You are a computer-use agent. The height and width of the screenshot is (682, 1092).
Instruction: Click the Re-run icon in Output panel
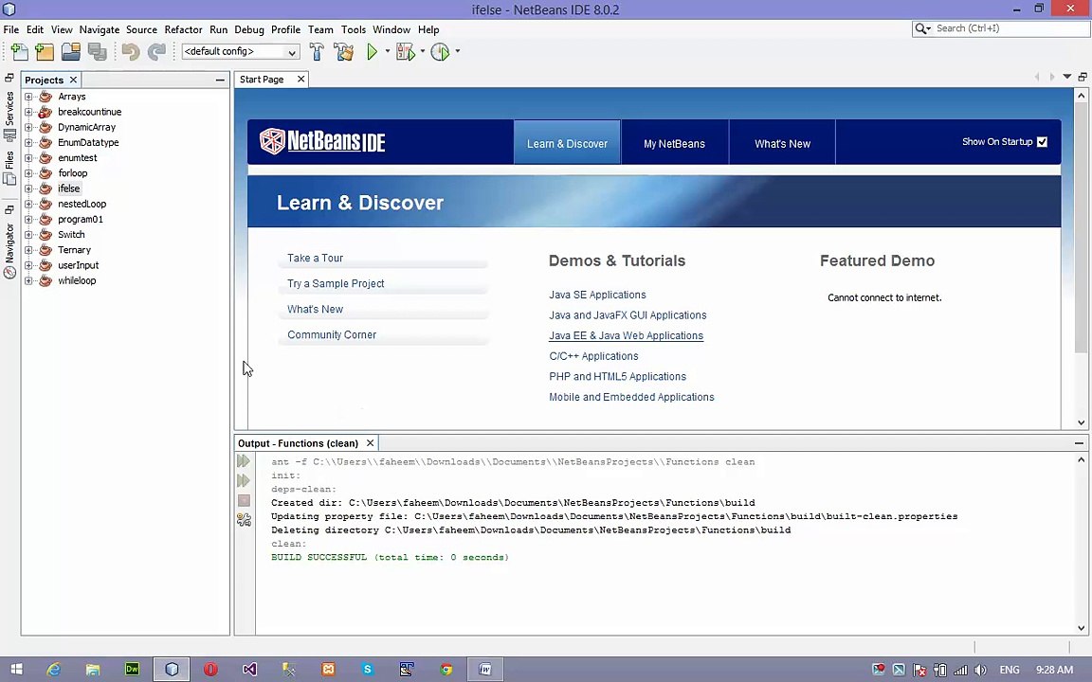[244, 460]
